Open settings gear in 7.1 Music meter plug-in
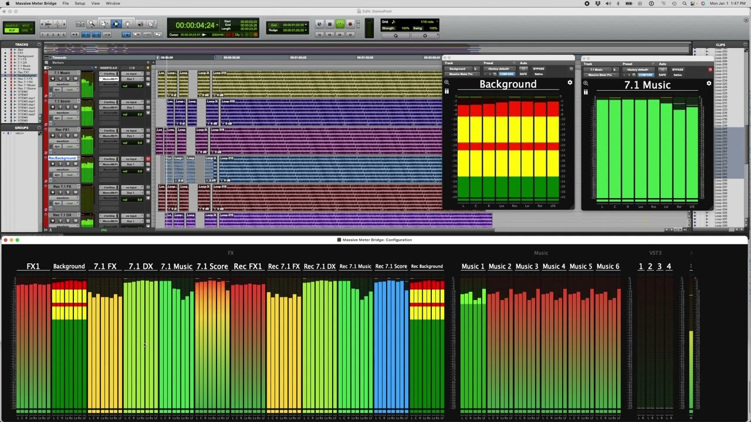The width and height of the screenshot is (751, 422). pos(709,83)
